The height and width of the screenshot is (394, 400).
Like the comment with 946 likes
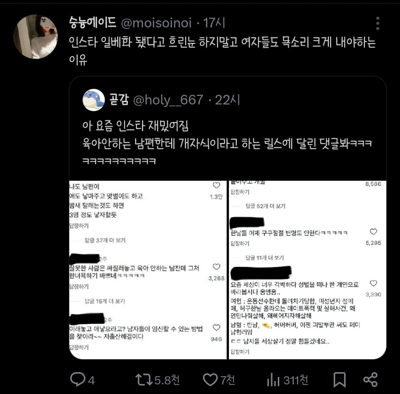[x=216, y=328]
